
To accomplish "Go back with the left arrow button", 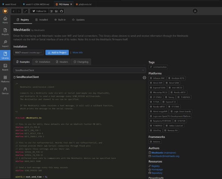I will (x=13, y=11).
